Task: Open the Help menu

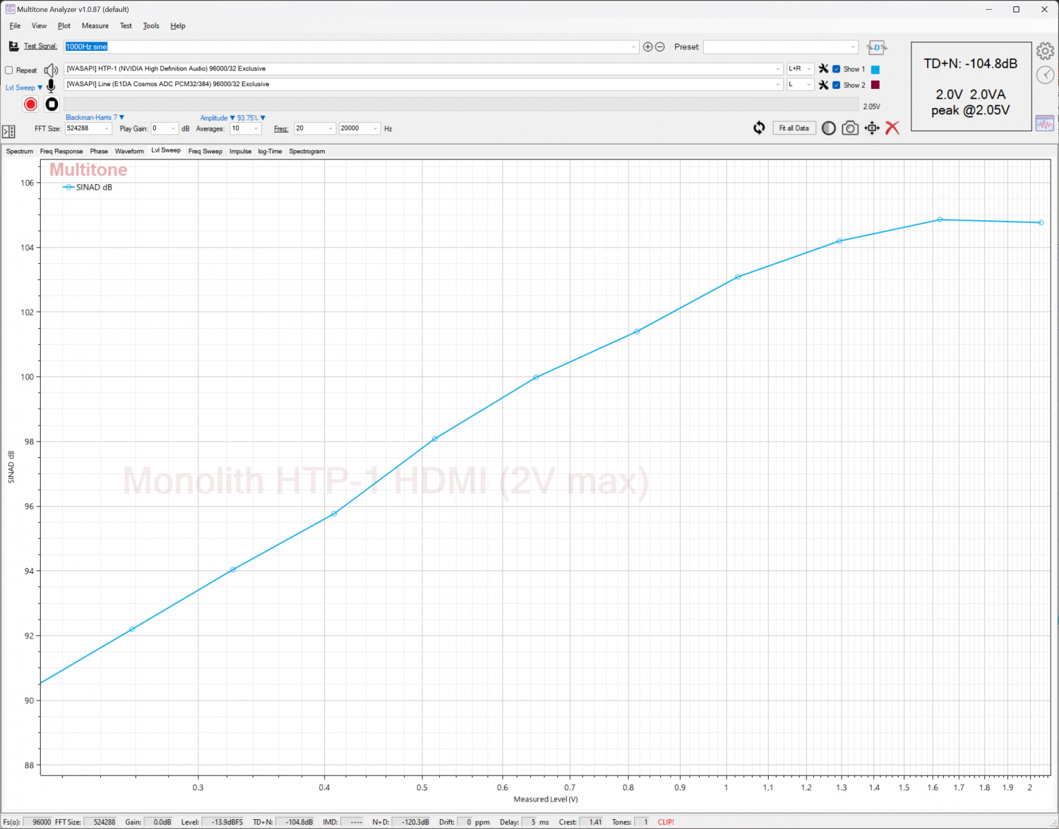Action: point(178,26)
